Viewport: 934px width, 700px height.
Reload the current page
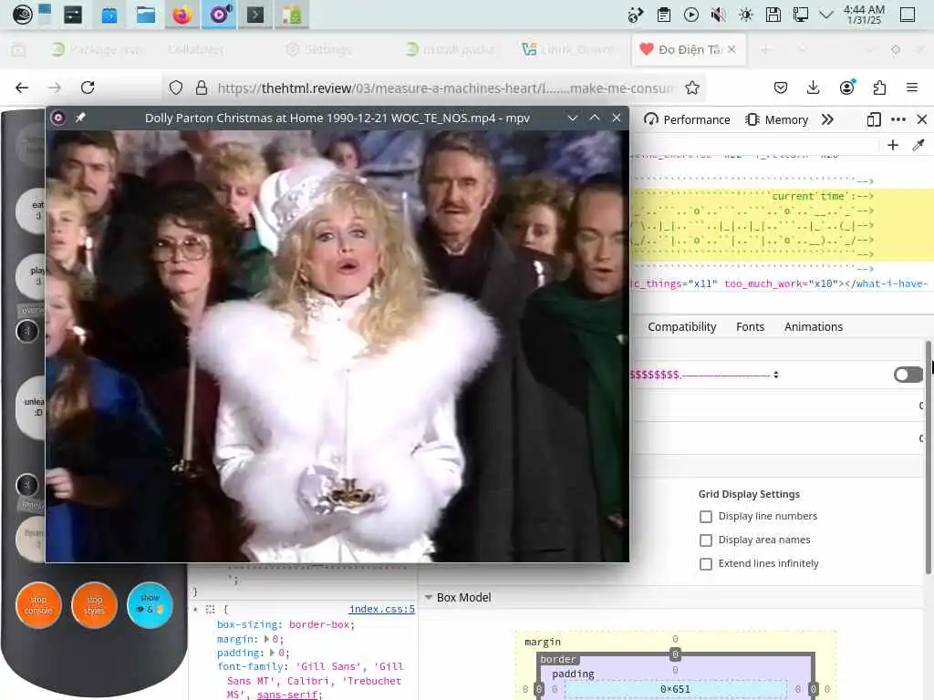[x=88, y=88]
